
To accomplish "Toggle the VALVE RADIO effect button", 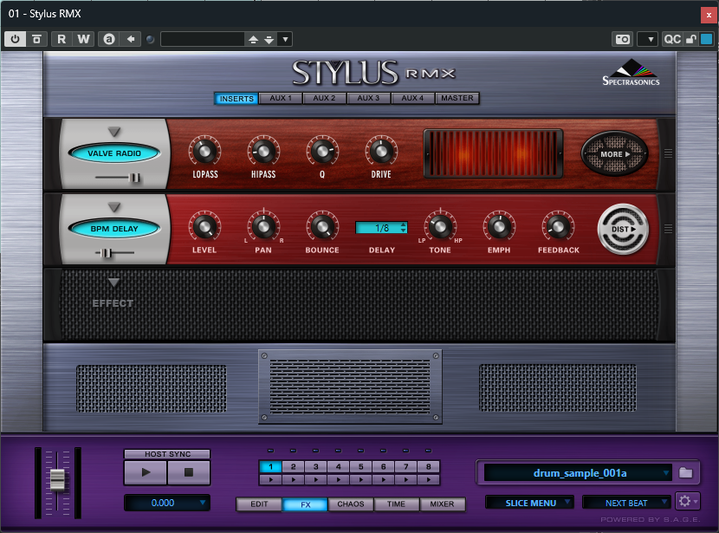I will click(114, 153).
